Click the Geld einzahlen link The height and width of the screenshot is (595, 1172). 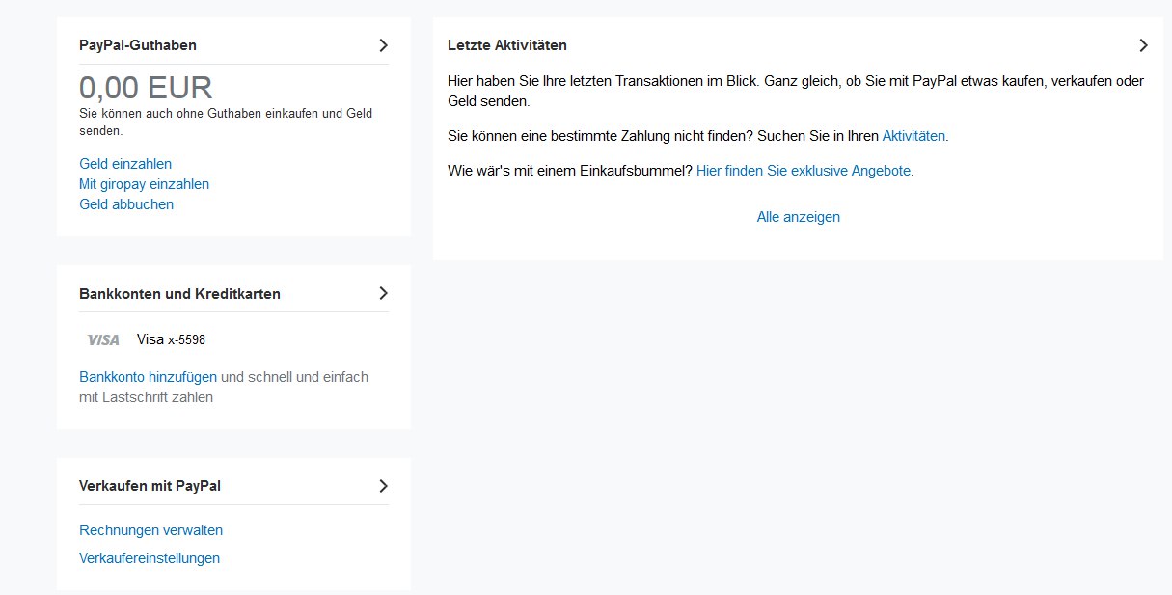tap(125, 164)
